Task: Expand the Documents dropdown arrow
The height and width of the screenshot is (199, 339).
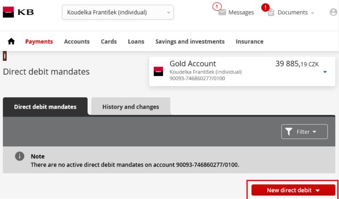Action: coord(313,13)
